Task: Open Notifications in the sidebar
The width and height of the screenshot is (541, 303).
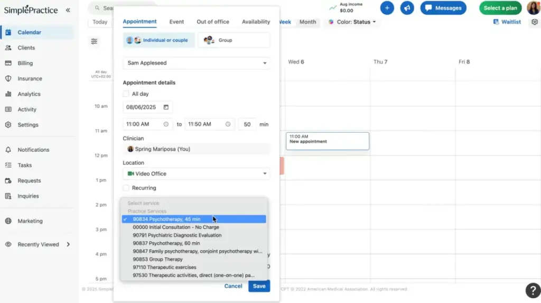Action: point(38,150)
